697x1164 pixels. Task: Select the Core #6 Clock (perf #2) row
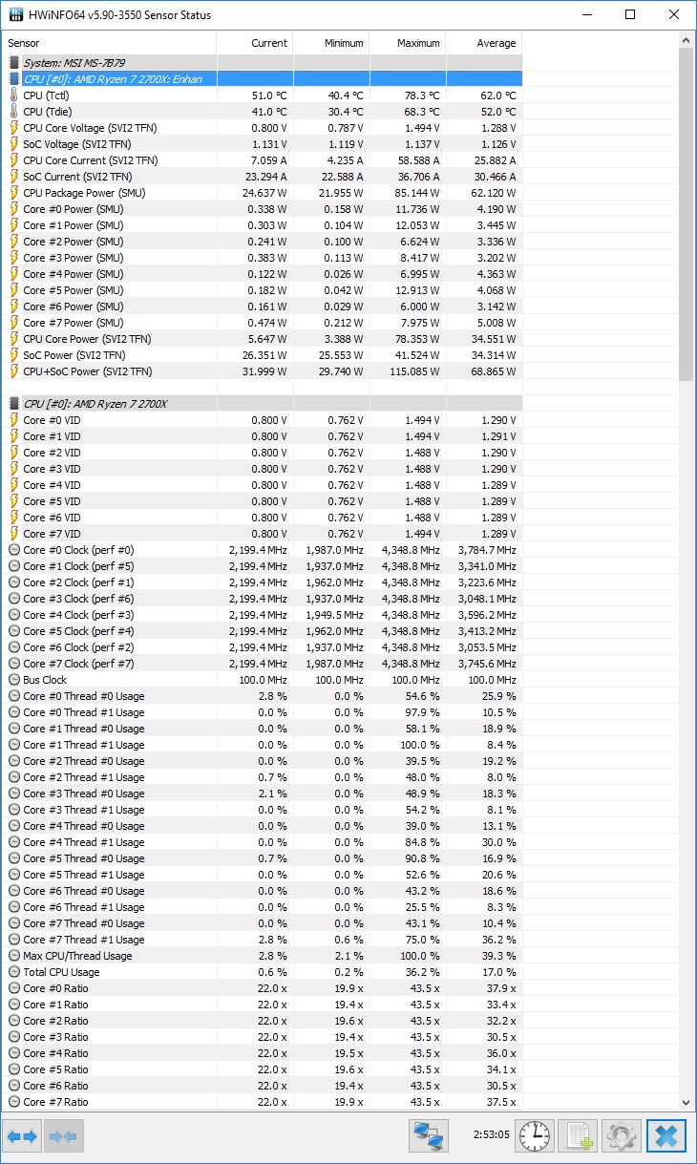pos(263,647)
